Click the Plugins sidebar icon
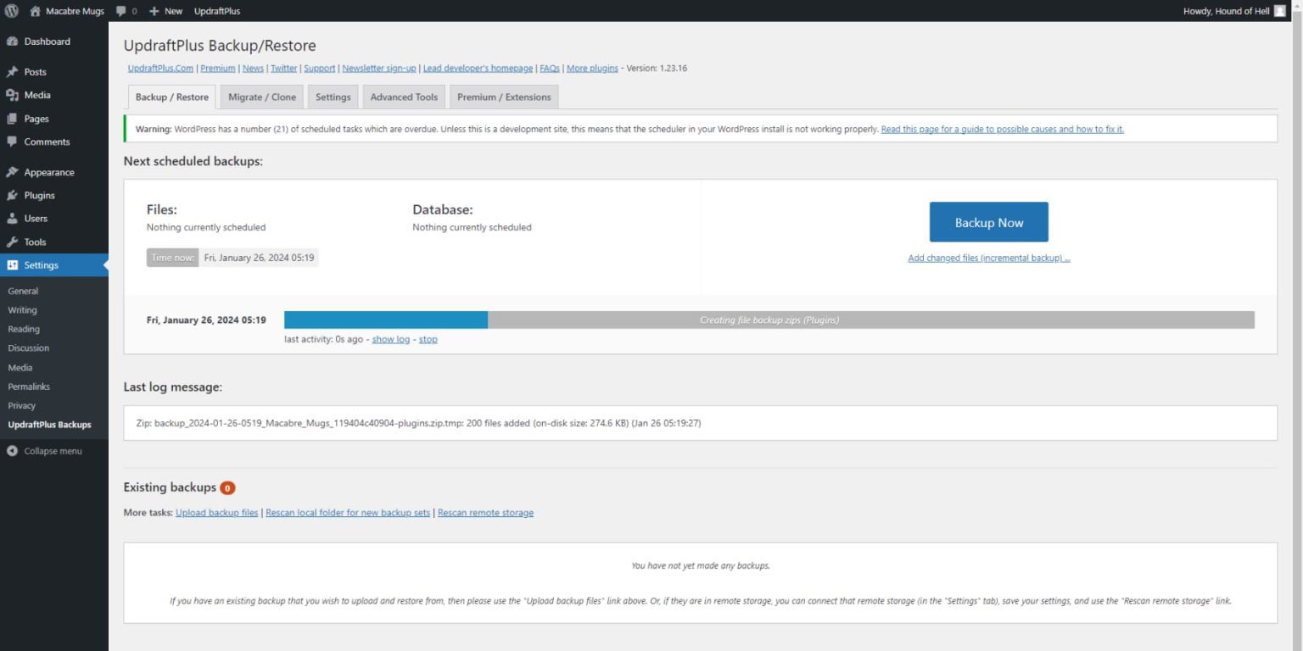 (12, 195)
